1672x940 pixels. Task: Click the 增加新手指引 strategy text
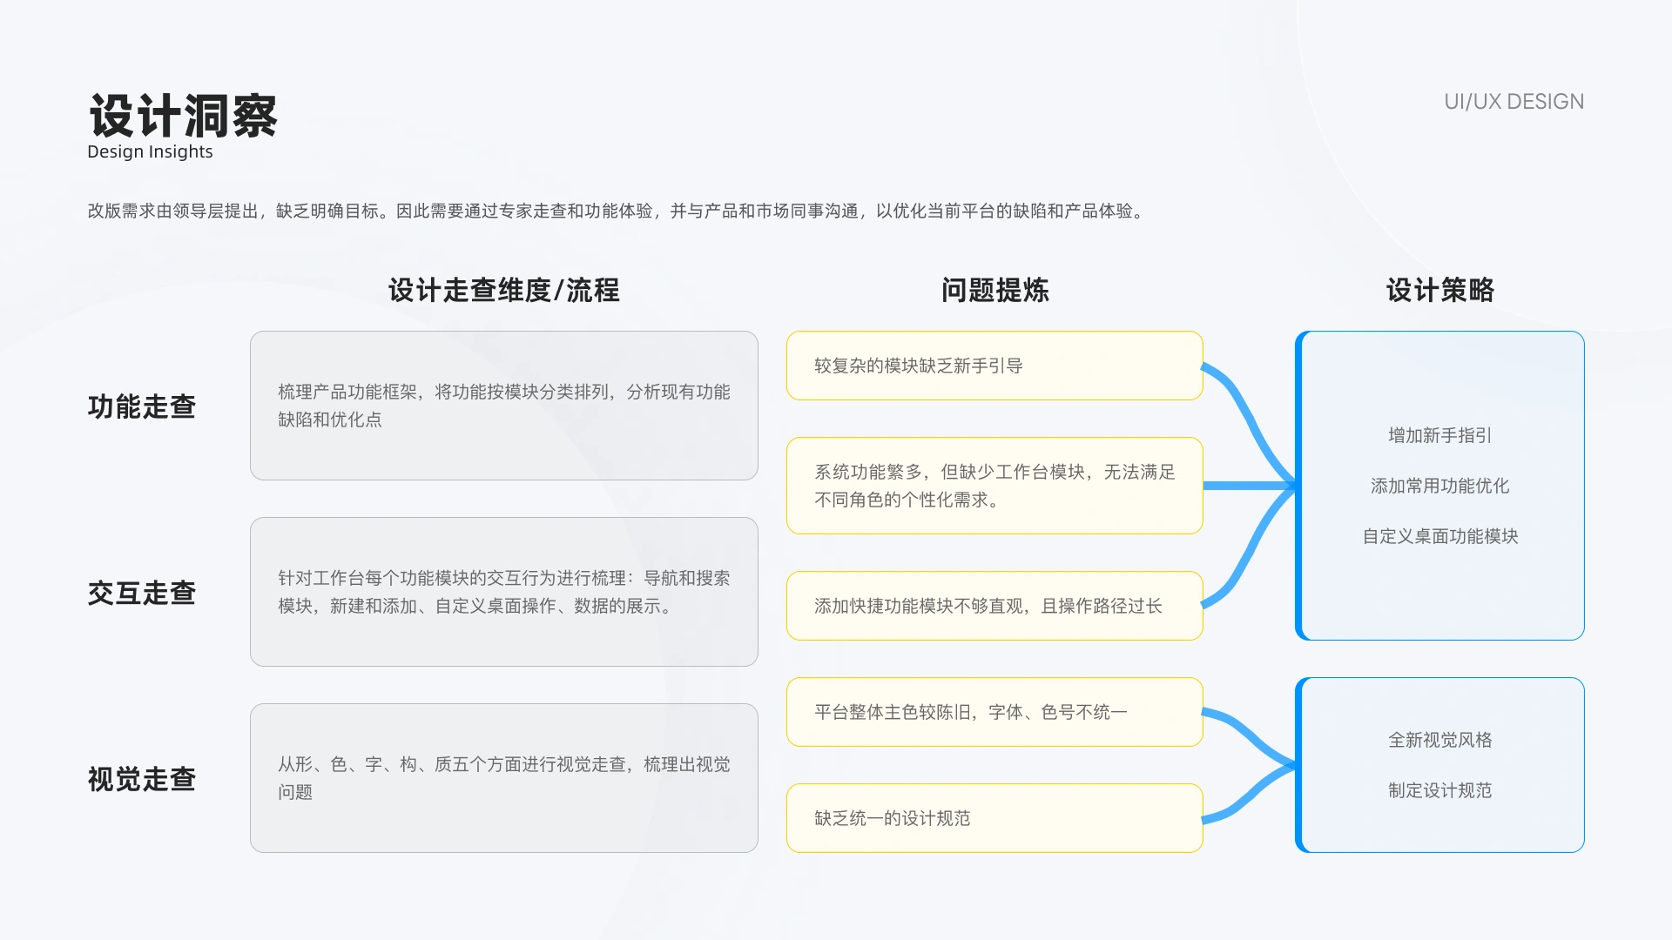tap(1440, 435)
